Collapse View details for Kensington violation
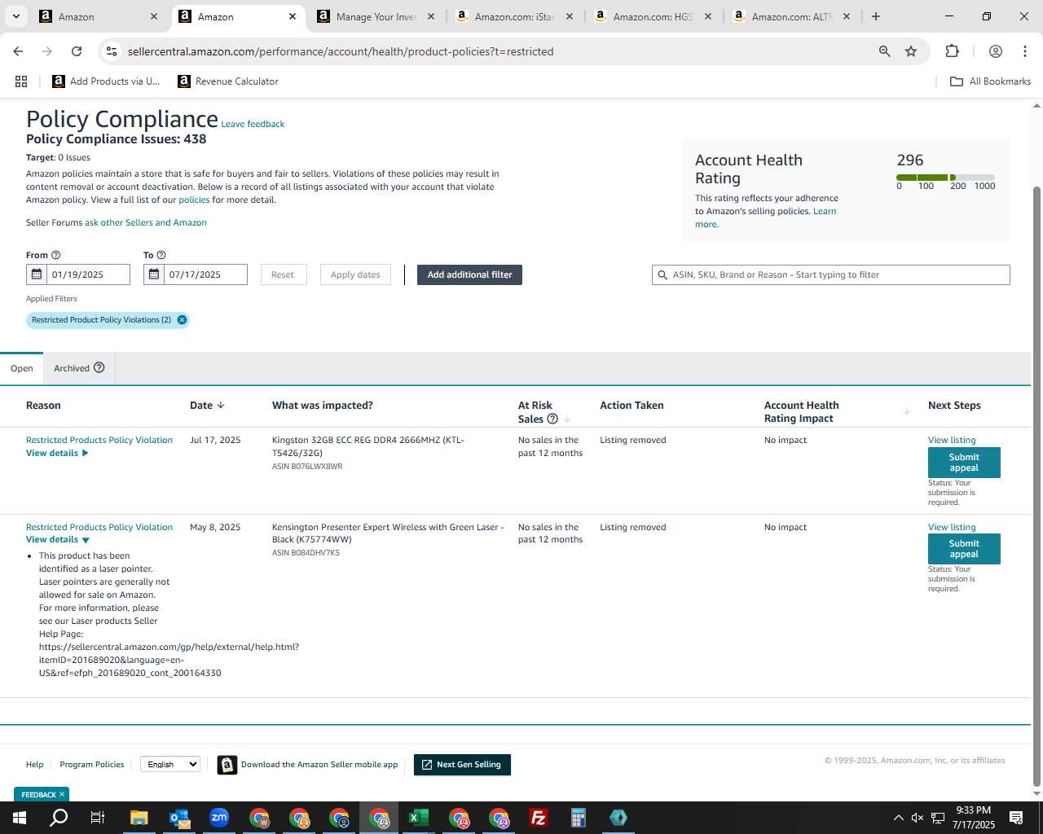The width and height of the screenshot is (1043, 834). pyautogui.click(x=57, y=539)
